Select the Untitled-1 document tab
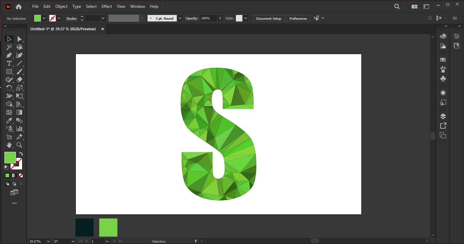This screenshot has width=464, height=244. (x=63, y=29)
